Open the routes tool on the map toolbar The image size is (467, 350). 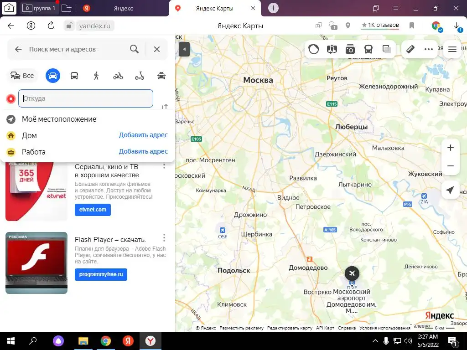[332, 49]
